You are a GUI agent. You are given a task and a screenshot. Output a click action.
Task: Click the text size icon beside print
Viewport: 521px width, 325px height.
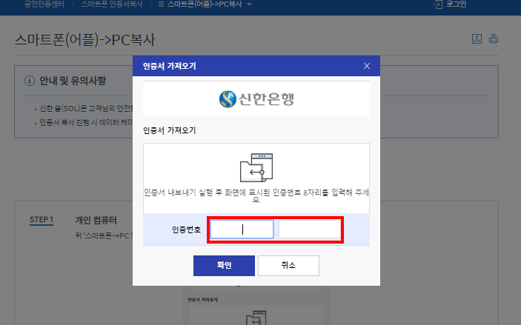coord(477,38)
